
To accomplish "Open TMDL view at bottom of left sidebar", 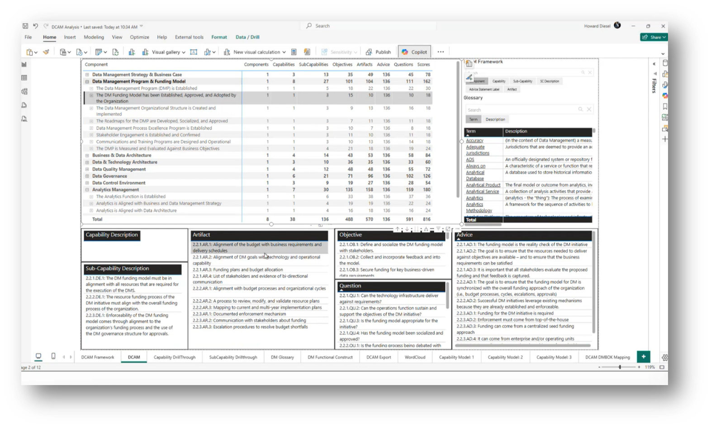I will 24,119.
